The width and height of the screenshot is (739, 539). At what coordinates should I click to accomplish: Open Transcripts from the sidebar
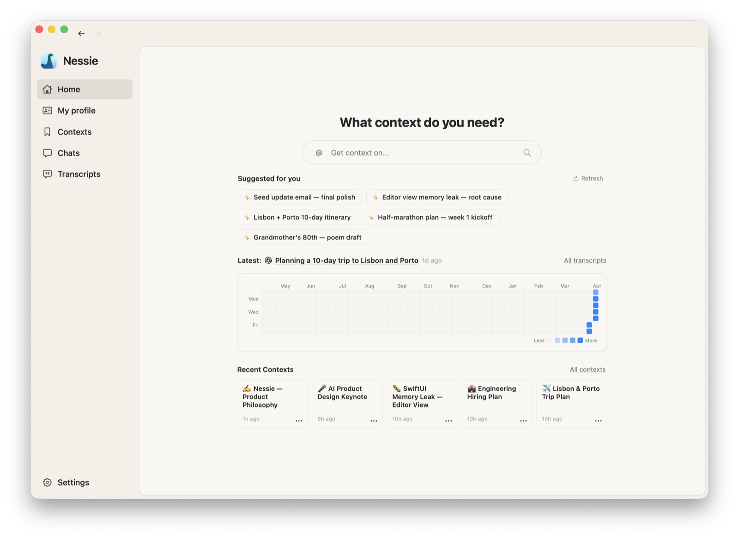coord(85,174)
